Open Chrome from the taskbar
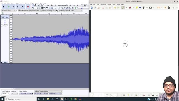This screenshot has width=179, height=101. point(76,99)
